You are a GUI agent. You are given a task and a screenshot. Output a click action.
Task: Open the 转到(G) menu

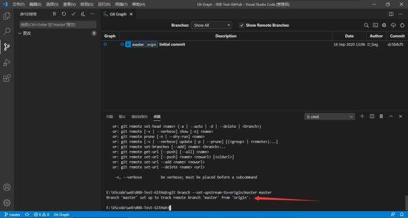click(87, 5)
